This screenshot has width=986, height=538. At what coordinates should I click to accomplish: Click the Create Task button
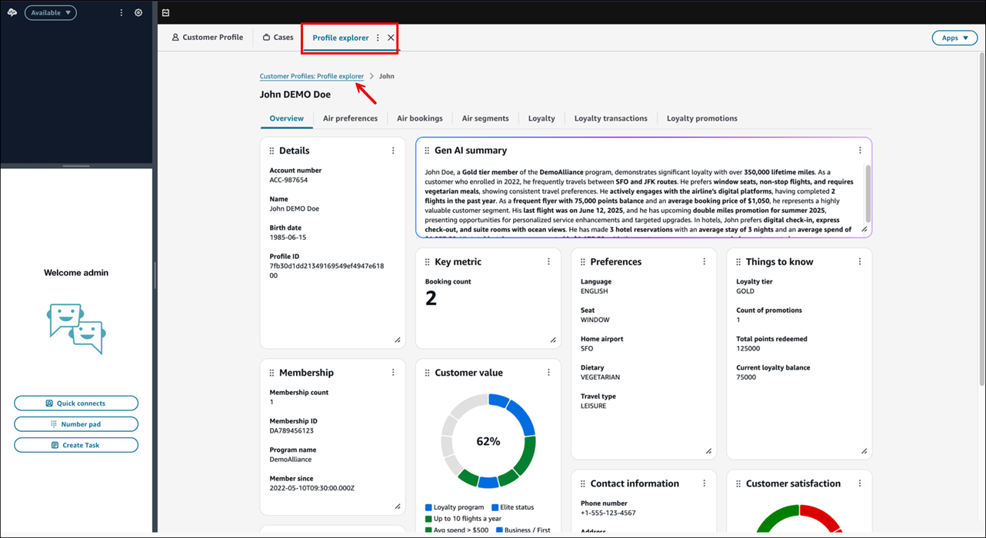76,444
